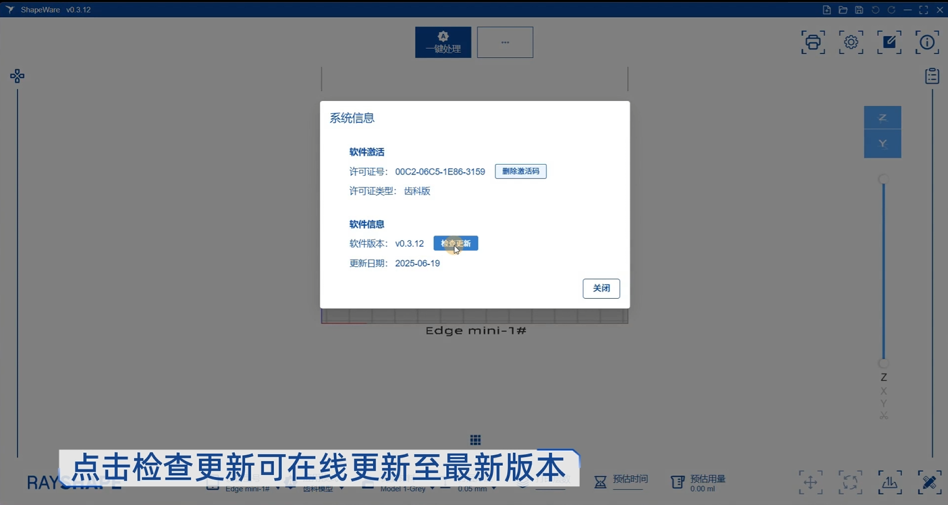Click the print icon in top toolbar
The width and height of the screenshot is (948, 505).
pyautogui.click(x=813, y=42)
